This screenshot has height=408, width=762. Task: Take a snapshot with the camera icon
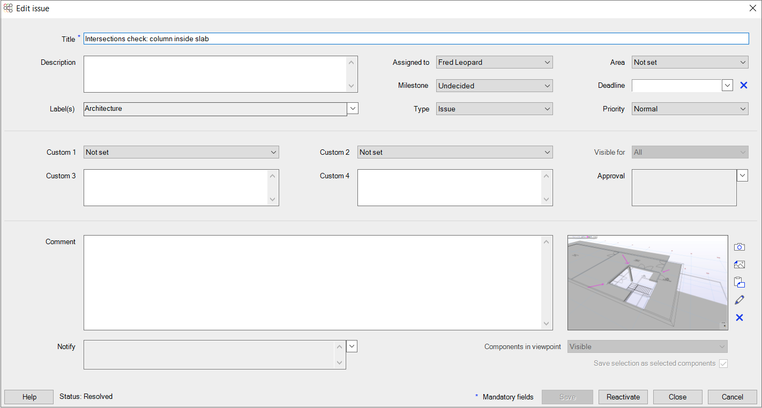pyautogui.click(x=739, y=247)
